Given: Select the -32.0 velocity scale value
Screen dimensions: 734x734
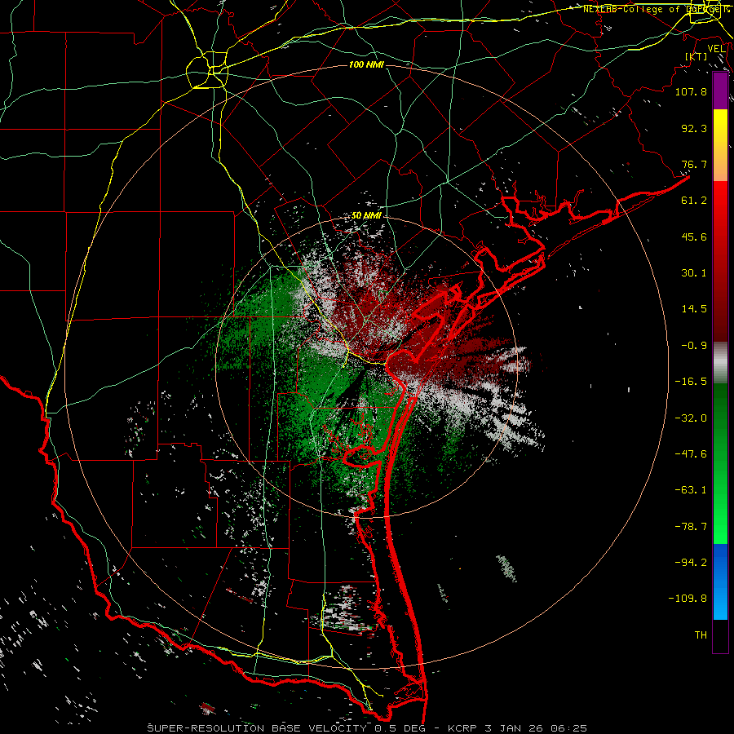Looking at the screenshot, I should tap(691, 418).
